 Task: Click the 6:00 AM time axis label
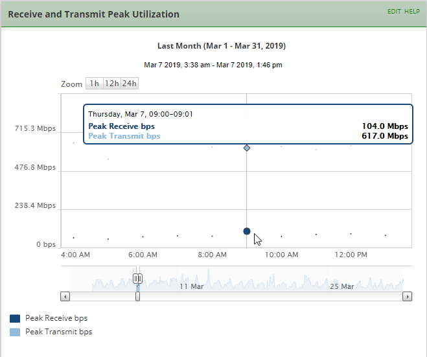click(143, 255)
